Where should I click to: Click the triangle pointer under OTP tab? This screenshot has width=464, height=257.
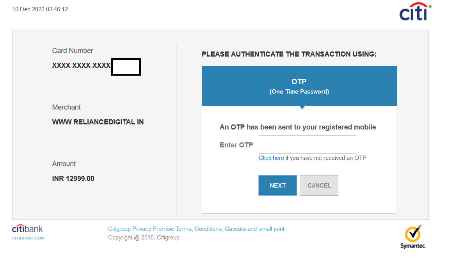click(x=302, y=107)
